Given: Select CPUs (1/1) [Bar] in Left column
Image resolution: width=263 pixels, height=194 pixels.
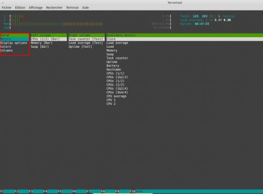Looking at the screenshot, I should pyautogui.click(x=49, y=39).
